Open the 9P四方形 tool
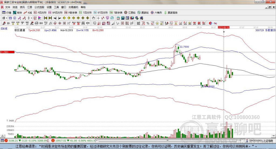The width and height of the screenshot is (276, 149). 56,13
